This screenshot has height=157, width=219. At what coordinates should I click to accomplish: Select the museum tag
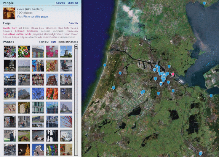pos(72,31)
